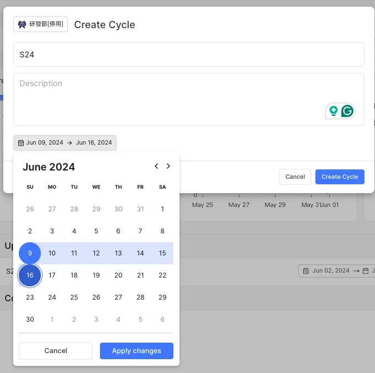Apply changes in the date picker
Viewport: 375px width, 373px height.
136,351
